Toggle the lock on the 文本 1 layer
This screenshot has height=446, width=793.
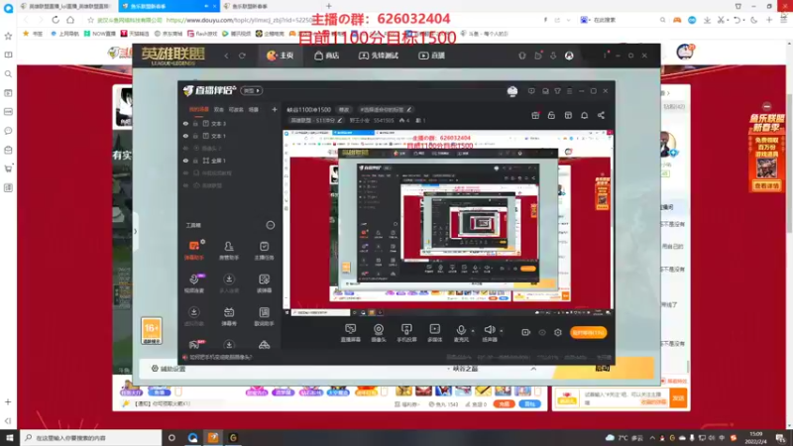coord(195,136)
